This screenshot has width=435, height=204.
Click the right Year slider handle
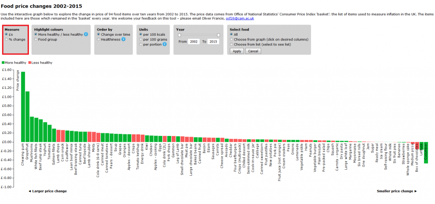(218, 35)
